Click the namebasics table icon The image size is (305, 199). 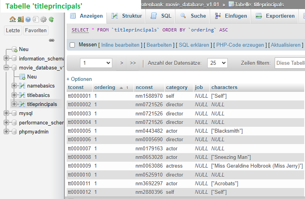click(22, 86)
